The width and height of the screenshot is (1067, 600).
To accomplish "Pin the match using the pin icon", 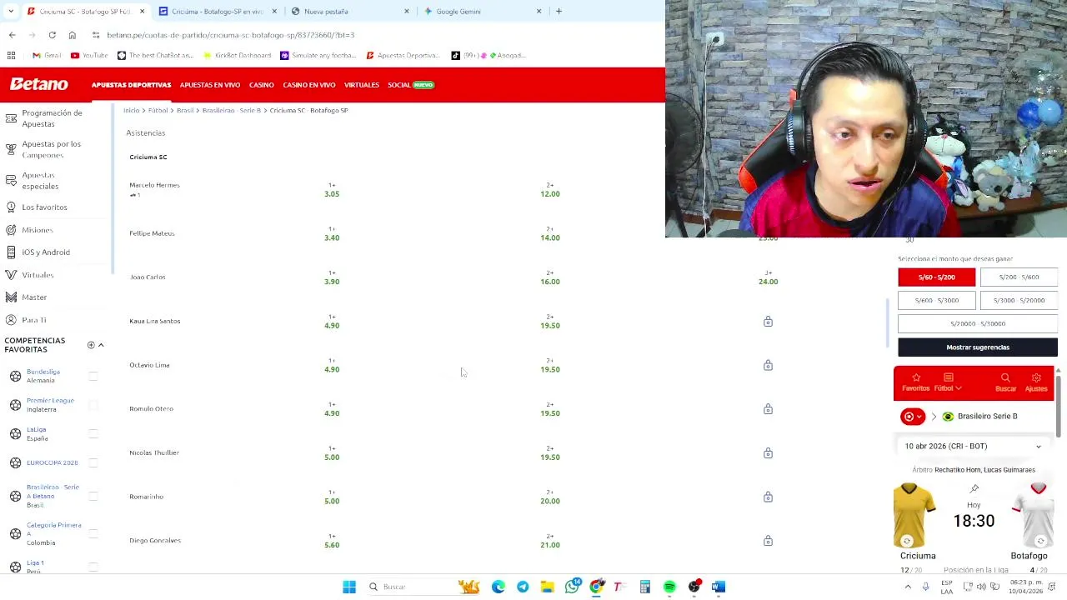I will pos(974,488).
